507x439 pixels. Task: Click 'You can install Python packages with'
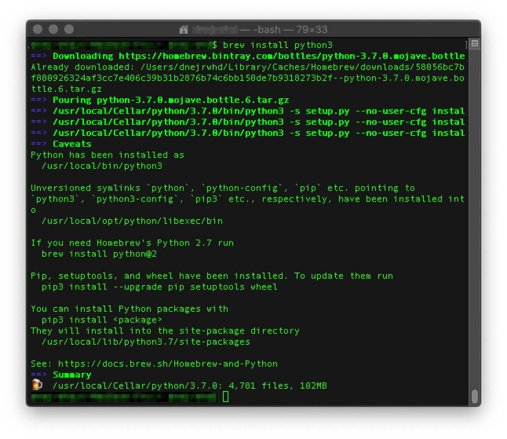pyautogui.click(x=130, y=309)
